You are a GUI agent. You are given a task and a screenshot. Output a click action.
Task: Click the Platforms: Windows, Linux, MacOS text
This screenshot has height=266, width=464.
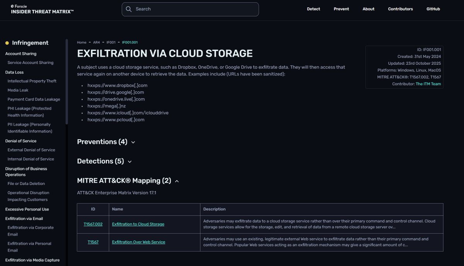(409, 70)
